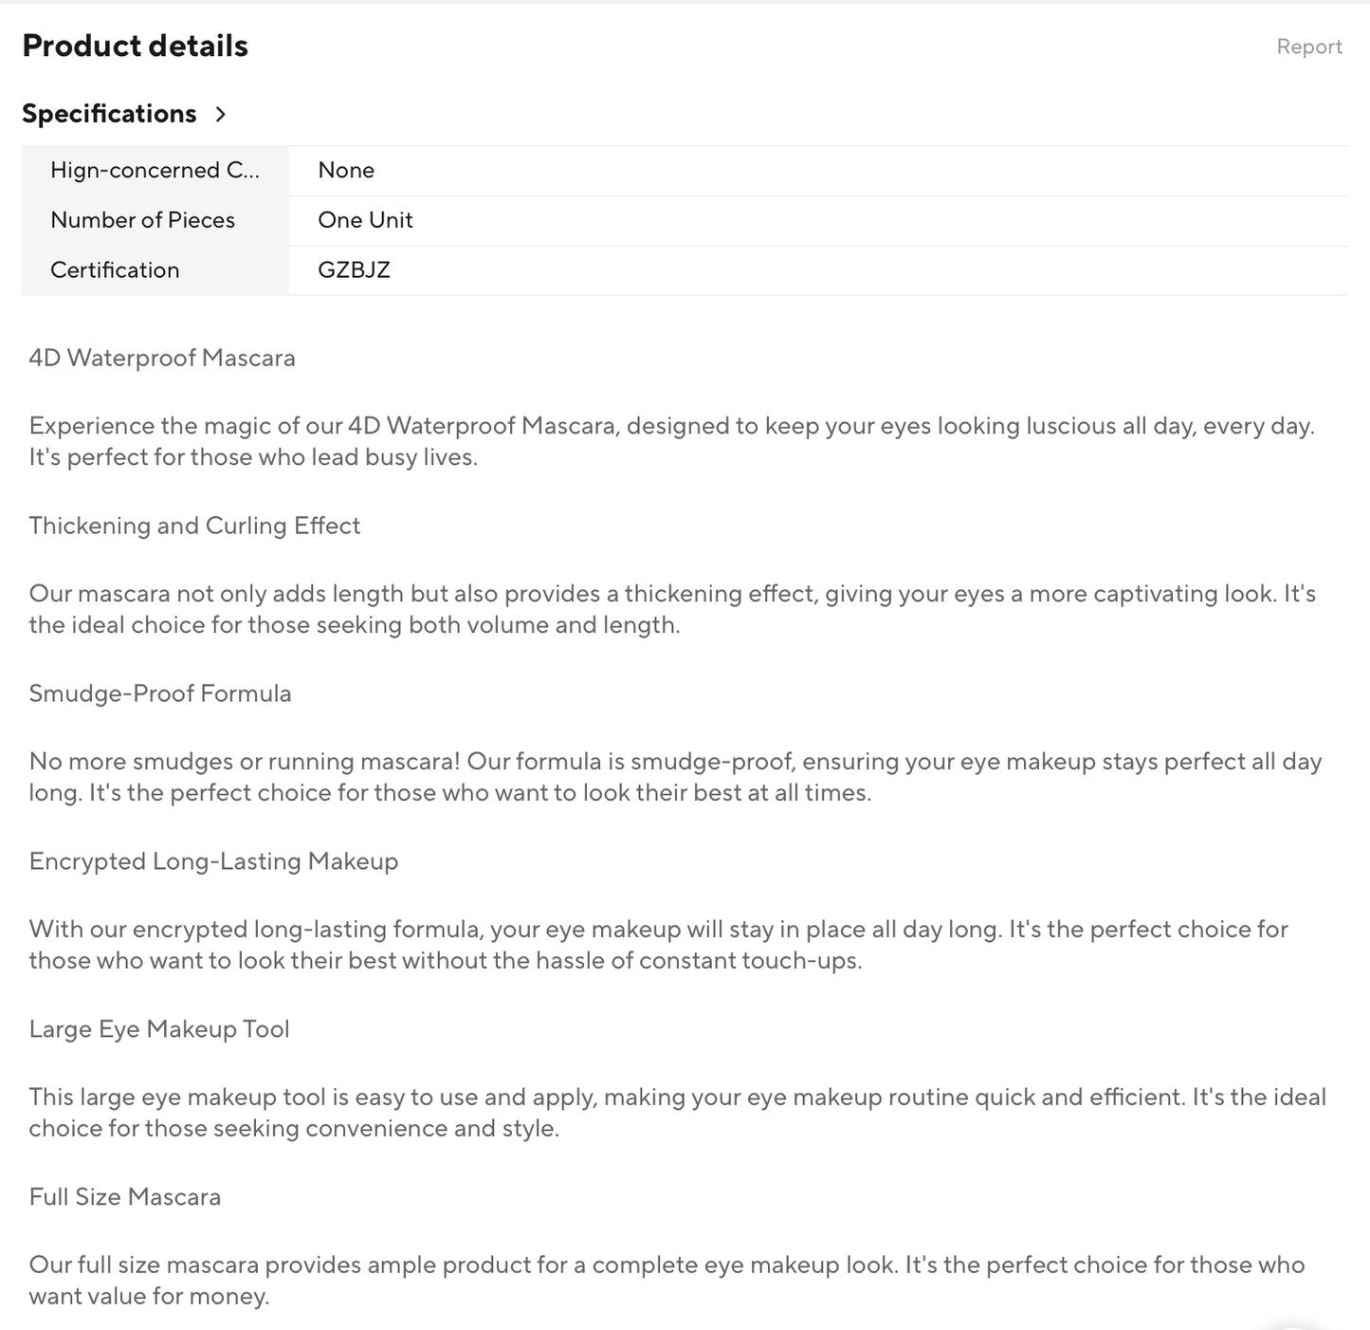Click the "Full Size Mascara" heading
The height and width of the screenshot is (1330, 1370).
(x=125, y=1197)
